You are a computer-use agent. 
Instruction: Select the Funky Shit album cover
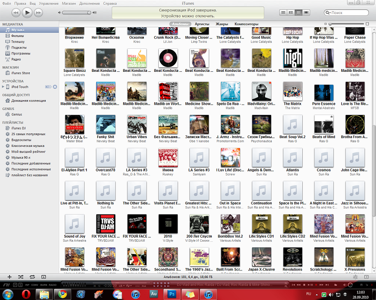(x=105, y=124)
